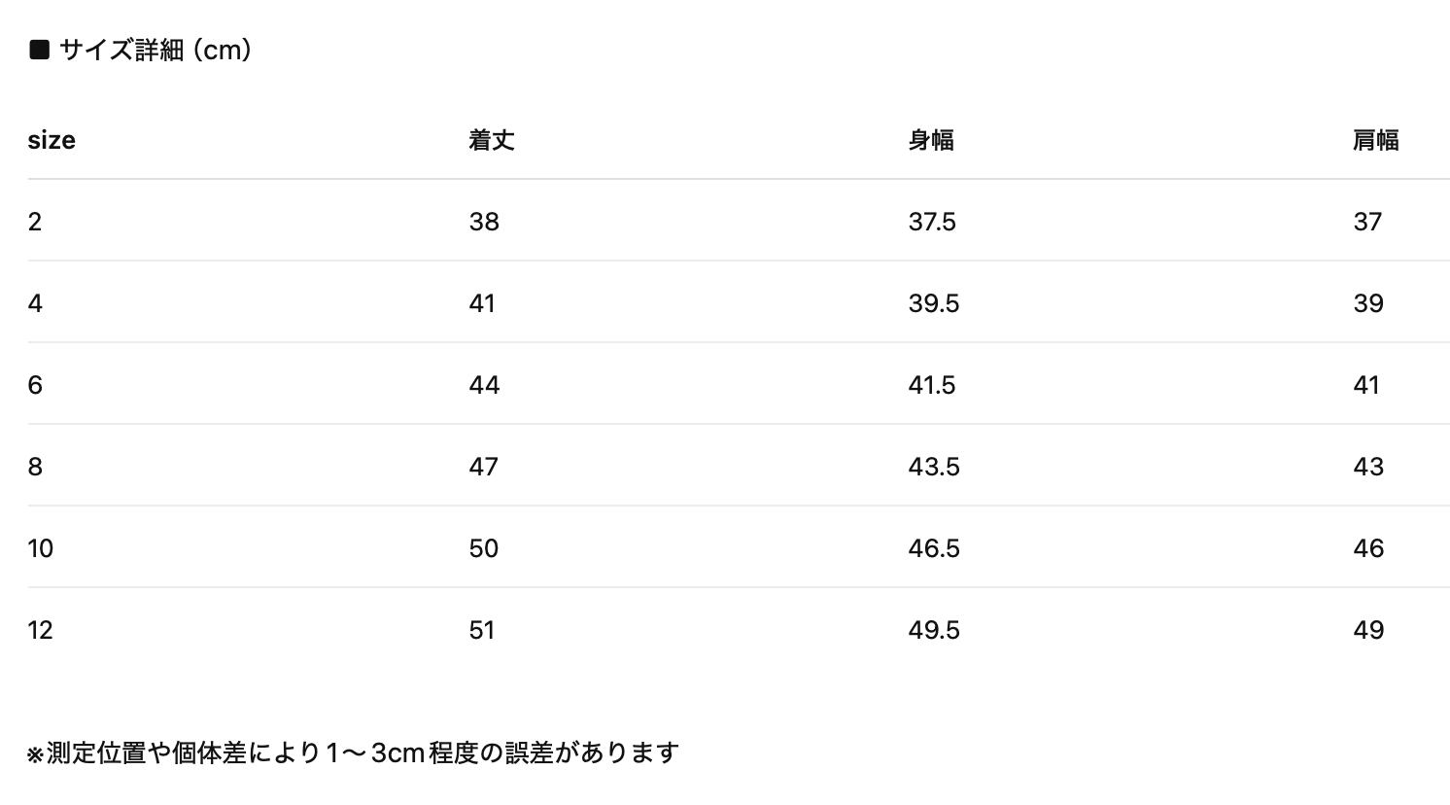Click size 8 row label
The width and height of the screenshot is (1450, 805).
35,467
